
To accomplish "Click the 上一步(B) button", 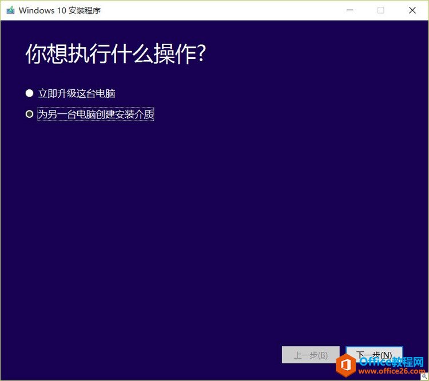I will tap(311, 355).
